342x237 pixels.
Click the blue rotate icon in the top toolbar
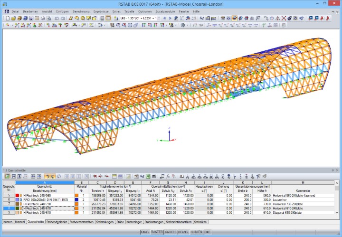pos(272,19)
